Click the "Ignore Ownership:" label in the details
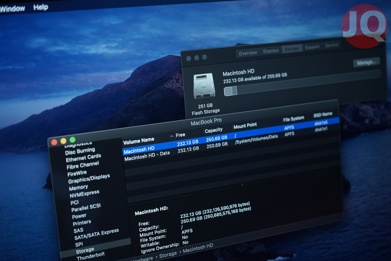Viewport: 391px width, 261px height. (x=160, y=249)
